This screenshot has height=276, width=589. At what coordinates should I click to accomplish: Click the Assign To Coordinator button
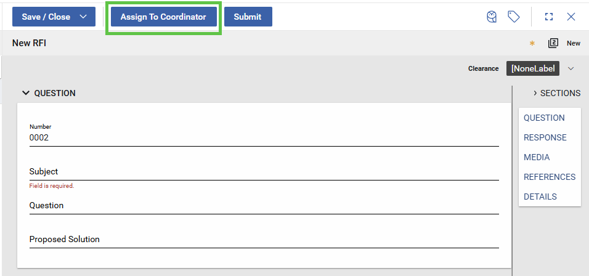tap(163, 17)
